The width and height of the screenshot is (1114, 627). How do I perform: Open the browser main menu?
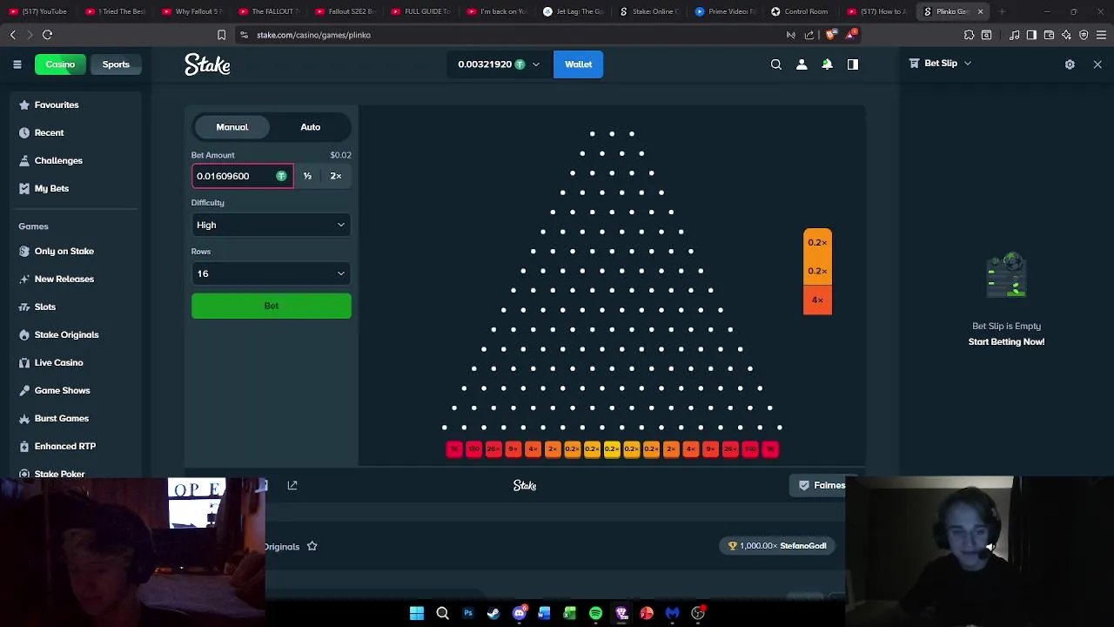click(x=1102, y=35)
